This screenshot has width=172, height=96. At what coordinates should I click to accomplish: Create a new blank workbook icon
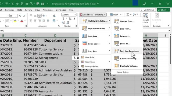(x=22, y=4)
